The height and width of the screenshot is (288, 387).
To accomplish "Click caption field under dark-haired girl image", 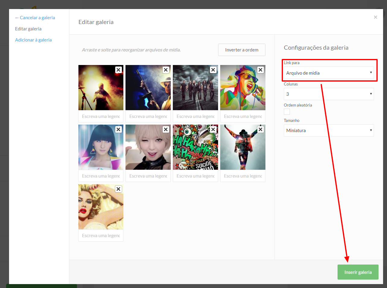I will 101,176.
